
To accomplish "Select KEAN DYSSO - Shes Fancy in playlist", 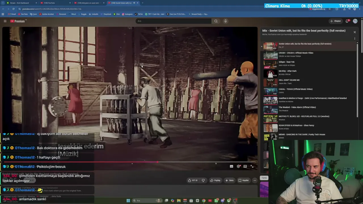I will tap(309, 127).
